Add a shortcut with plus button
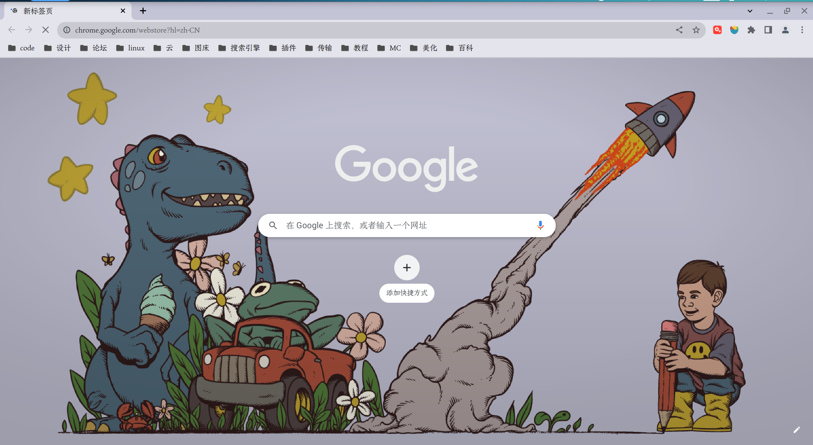This screenshot has width=813, height=445. (407, 268)
